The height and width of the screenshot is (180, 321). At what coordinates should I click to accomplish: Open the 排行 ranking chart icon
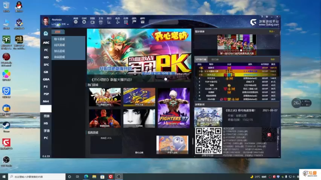click(109, 22)
